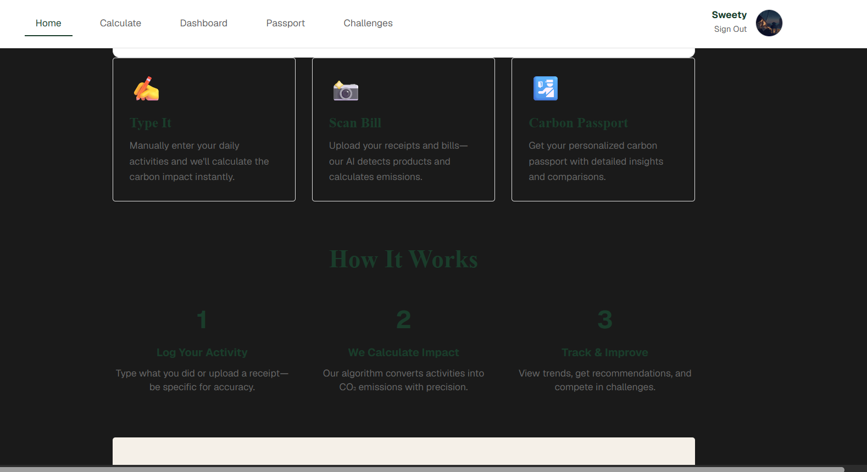The image size is (867, 472).
Task: Click the horizontal scrollbar at the page bottom
Action: pos(422,469)
